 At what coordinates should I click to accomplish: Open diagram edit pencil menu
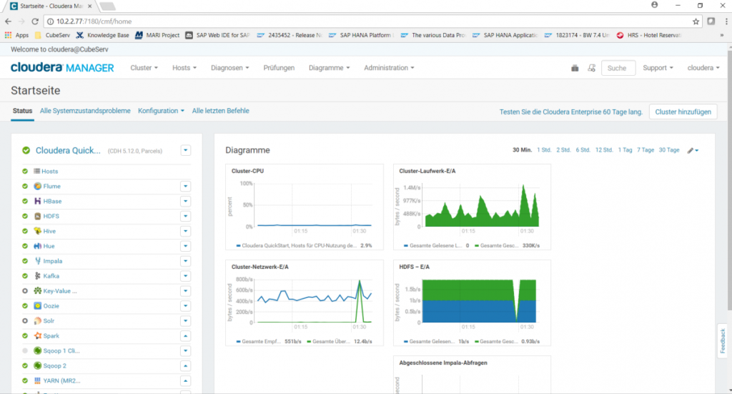pyautogui.click(x=693, y=150)
